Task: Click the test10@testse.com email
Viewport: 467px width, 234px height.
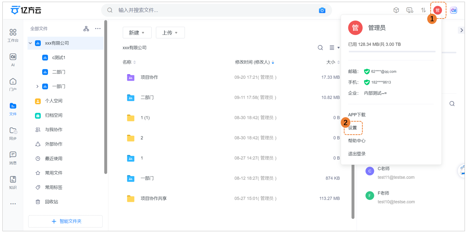Action: tap(396, 202)
